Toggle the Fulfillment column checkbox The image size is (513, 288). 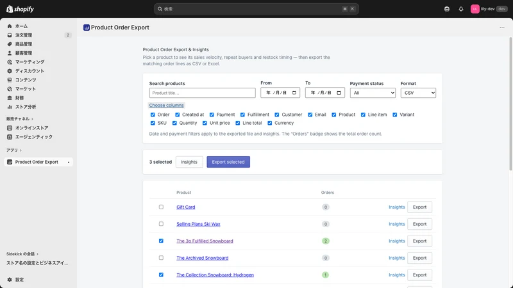[242, 115]
